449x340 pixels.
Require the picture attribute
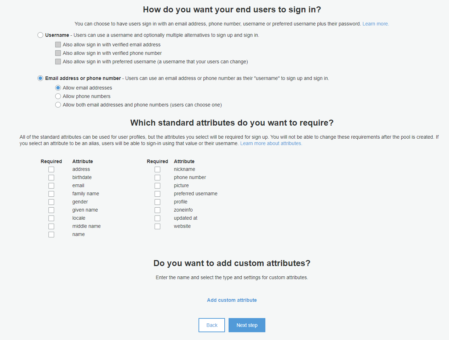pos(157,185)
